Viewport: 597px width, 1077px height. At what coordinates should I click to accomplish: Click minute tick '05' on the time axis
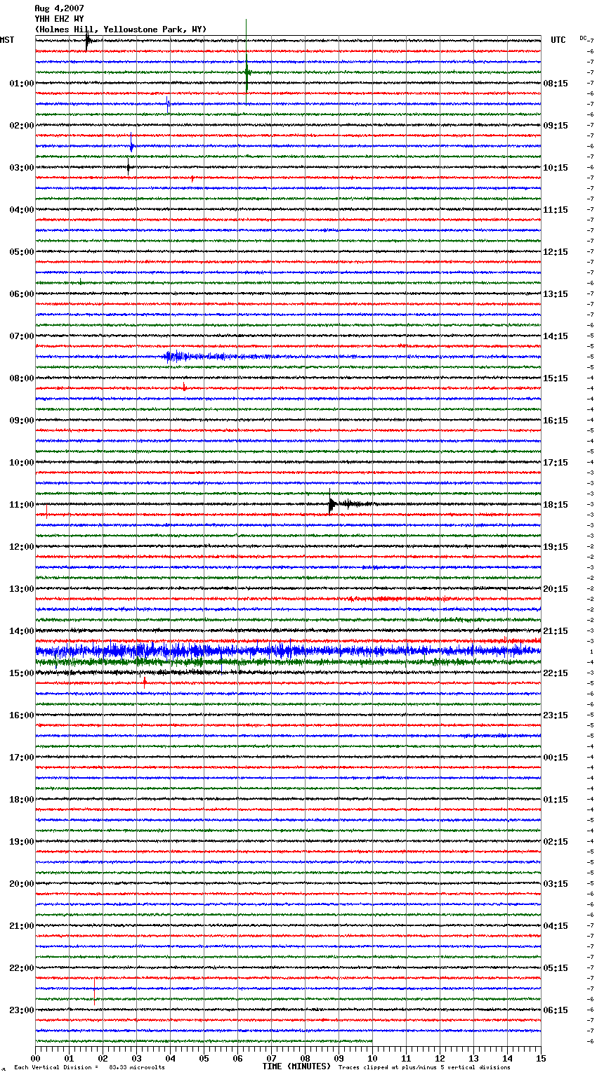204,1058
